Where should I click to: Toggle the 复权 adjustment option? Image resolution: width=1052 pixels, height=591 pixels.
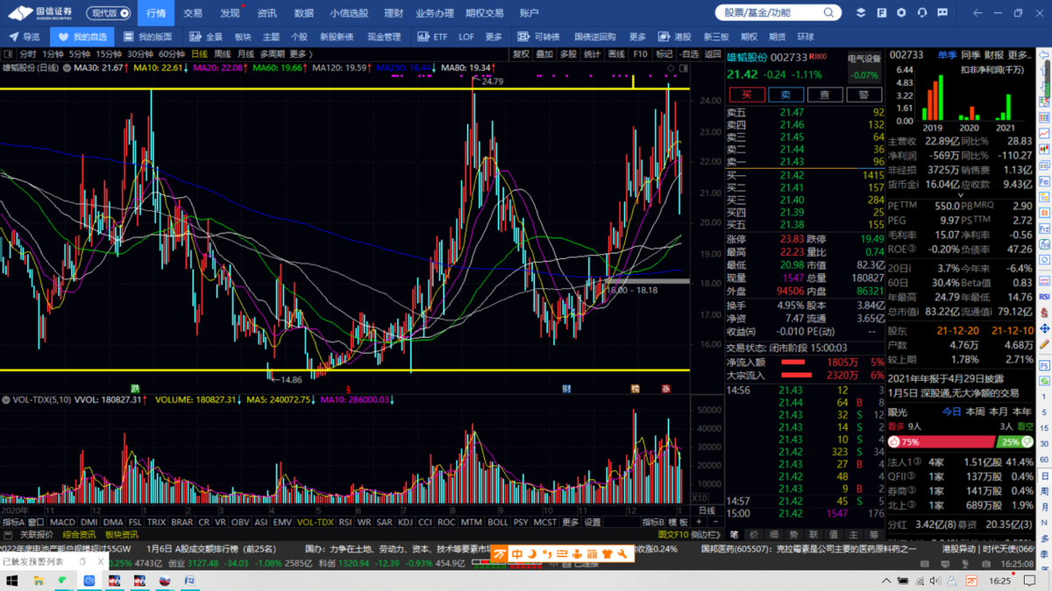tap(521, 54)
